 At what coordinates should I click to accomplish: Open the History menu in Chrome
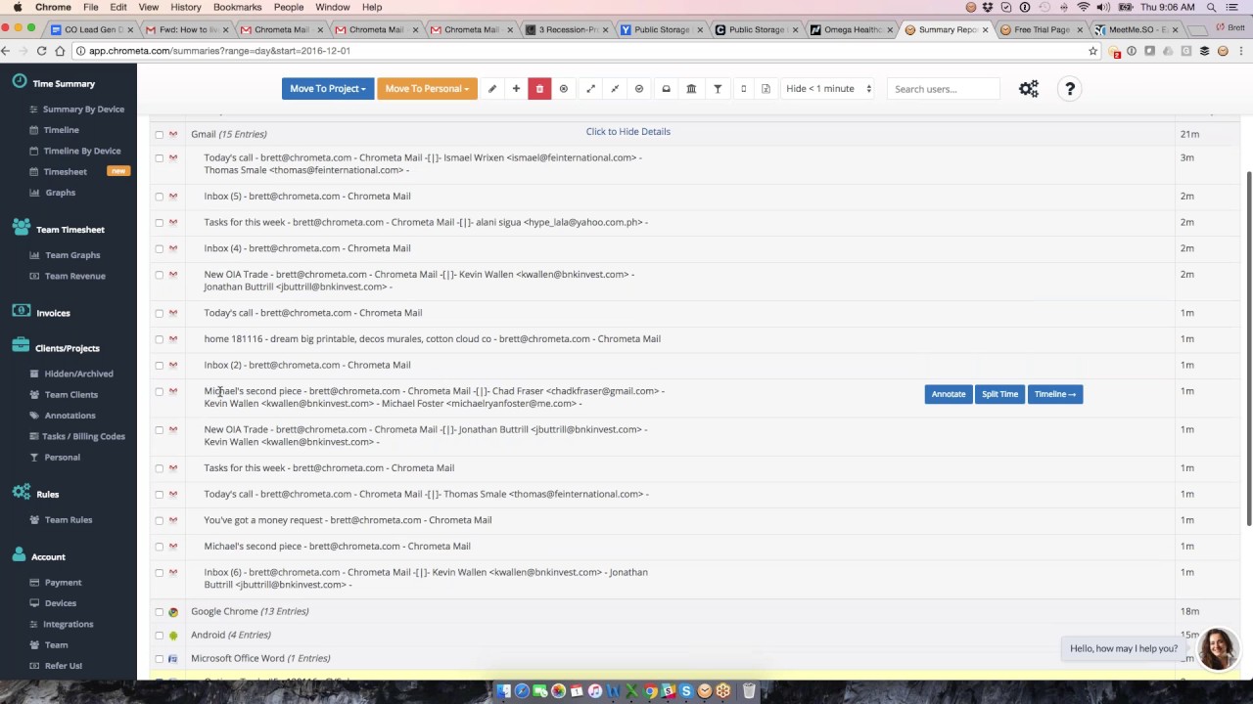(185, 7)
